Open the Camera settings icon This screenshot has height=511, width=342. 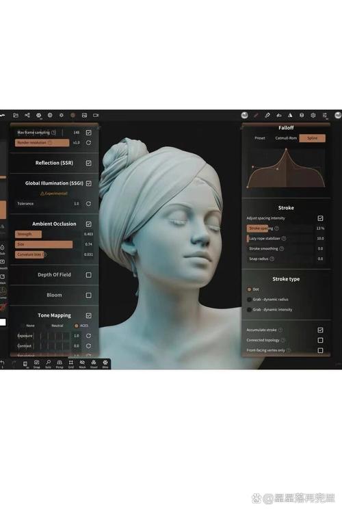96,115
